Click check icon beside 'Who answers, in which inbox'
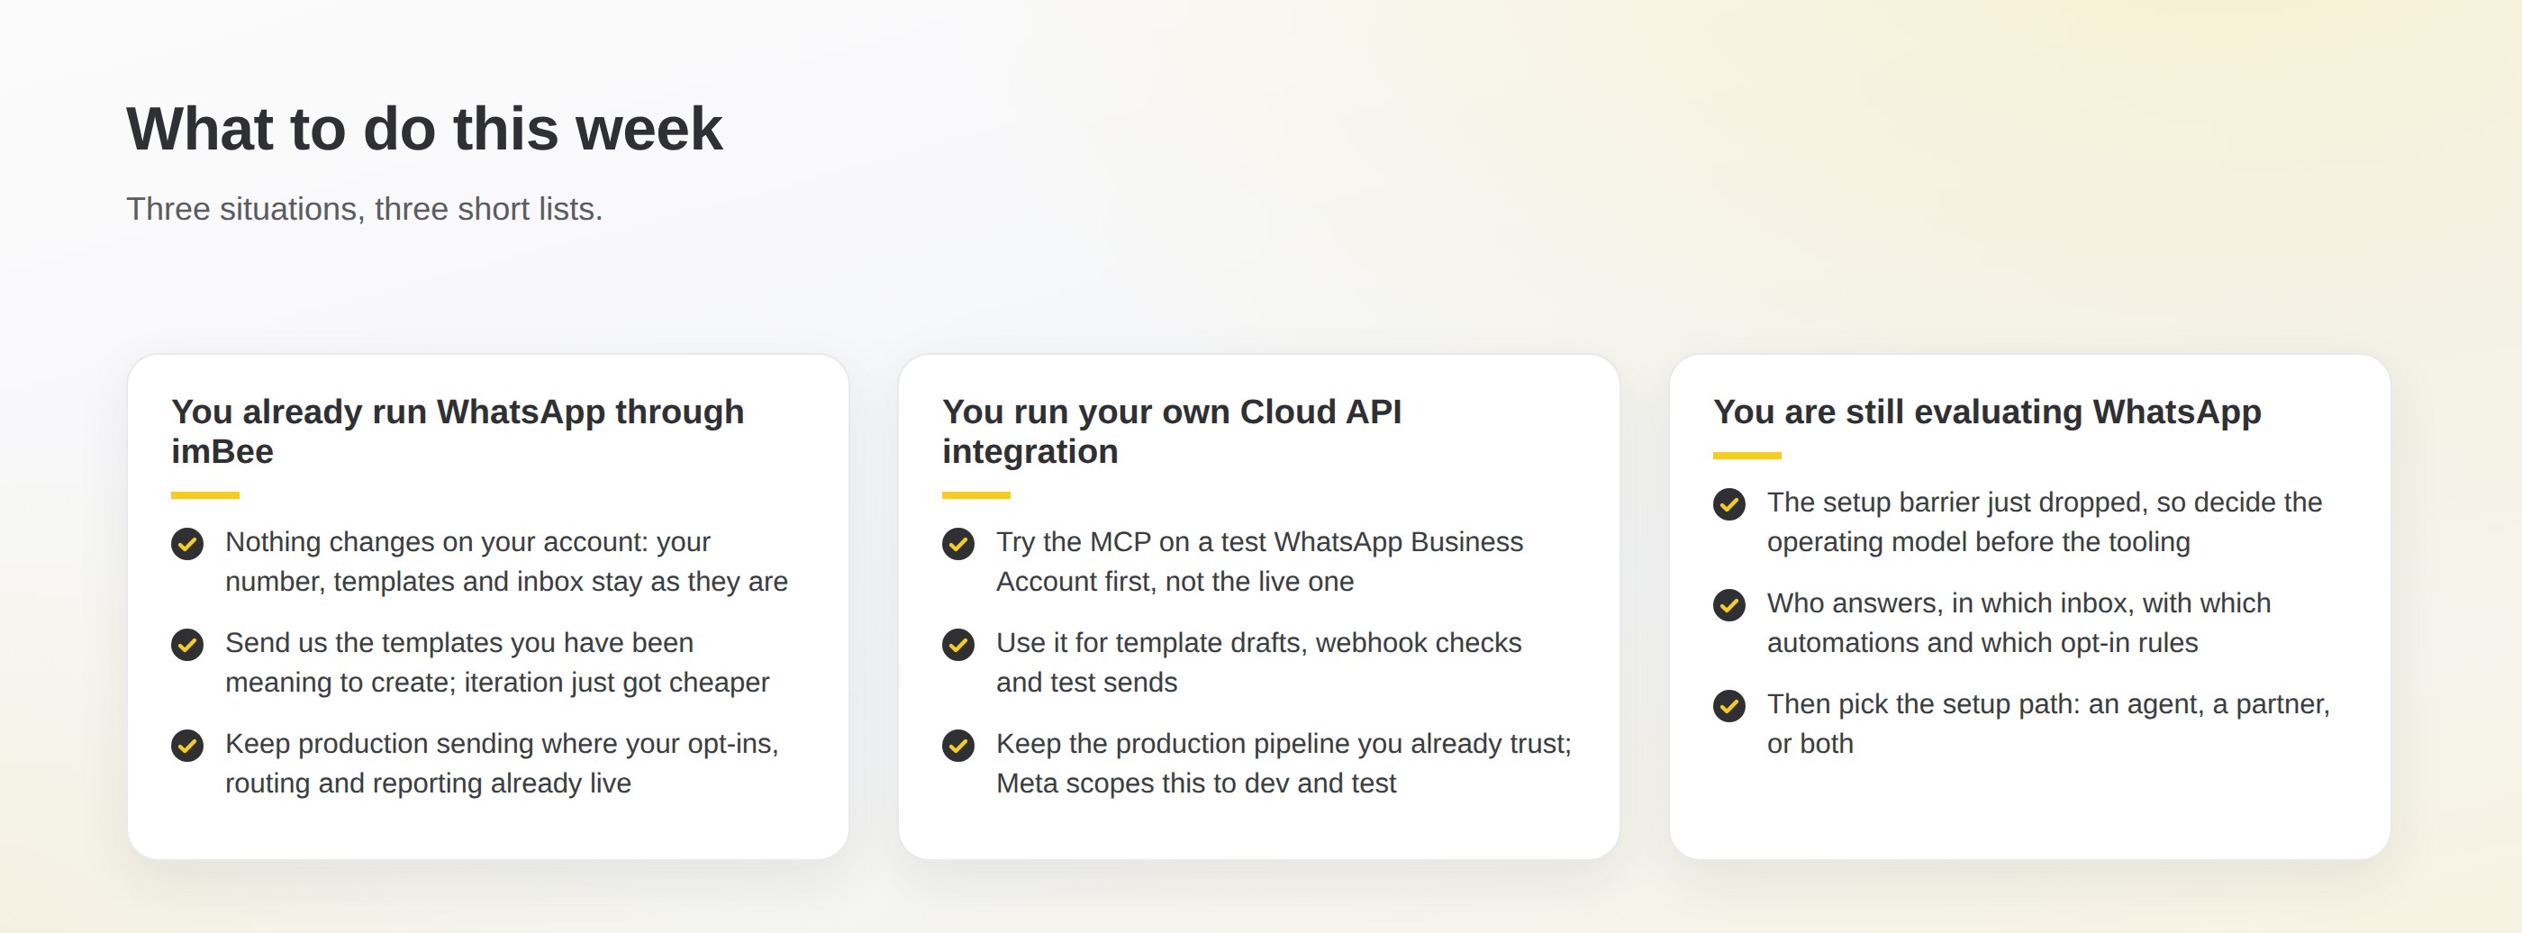The height and width of the screenshot is (933, 2522). [x=1729, y=605]
